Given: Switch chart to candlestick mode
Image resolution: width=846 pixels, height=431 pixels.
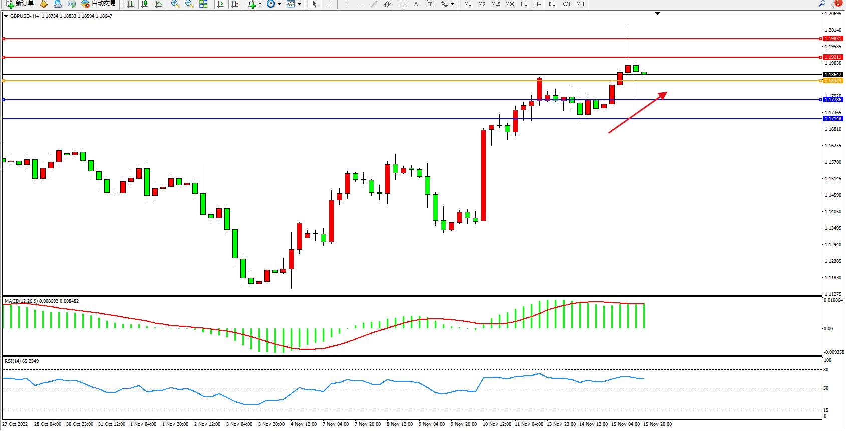Looking at the screenshot, I should [145, 4].
